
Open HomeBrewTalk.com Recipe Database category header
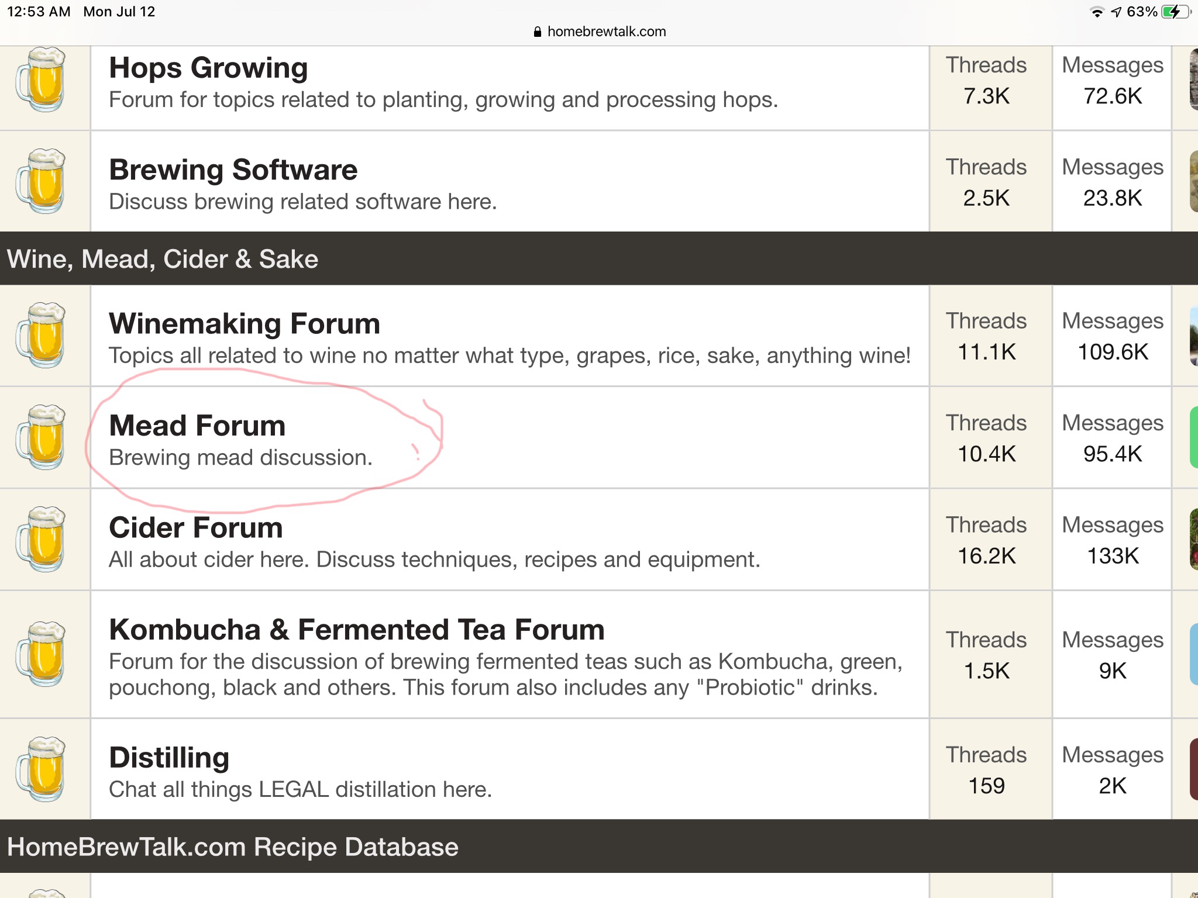pyautogui.click(x=233, y=847)
